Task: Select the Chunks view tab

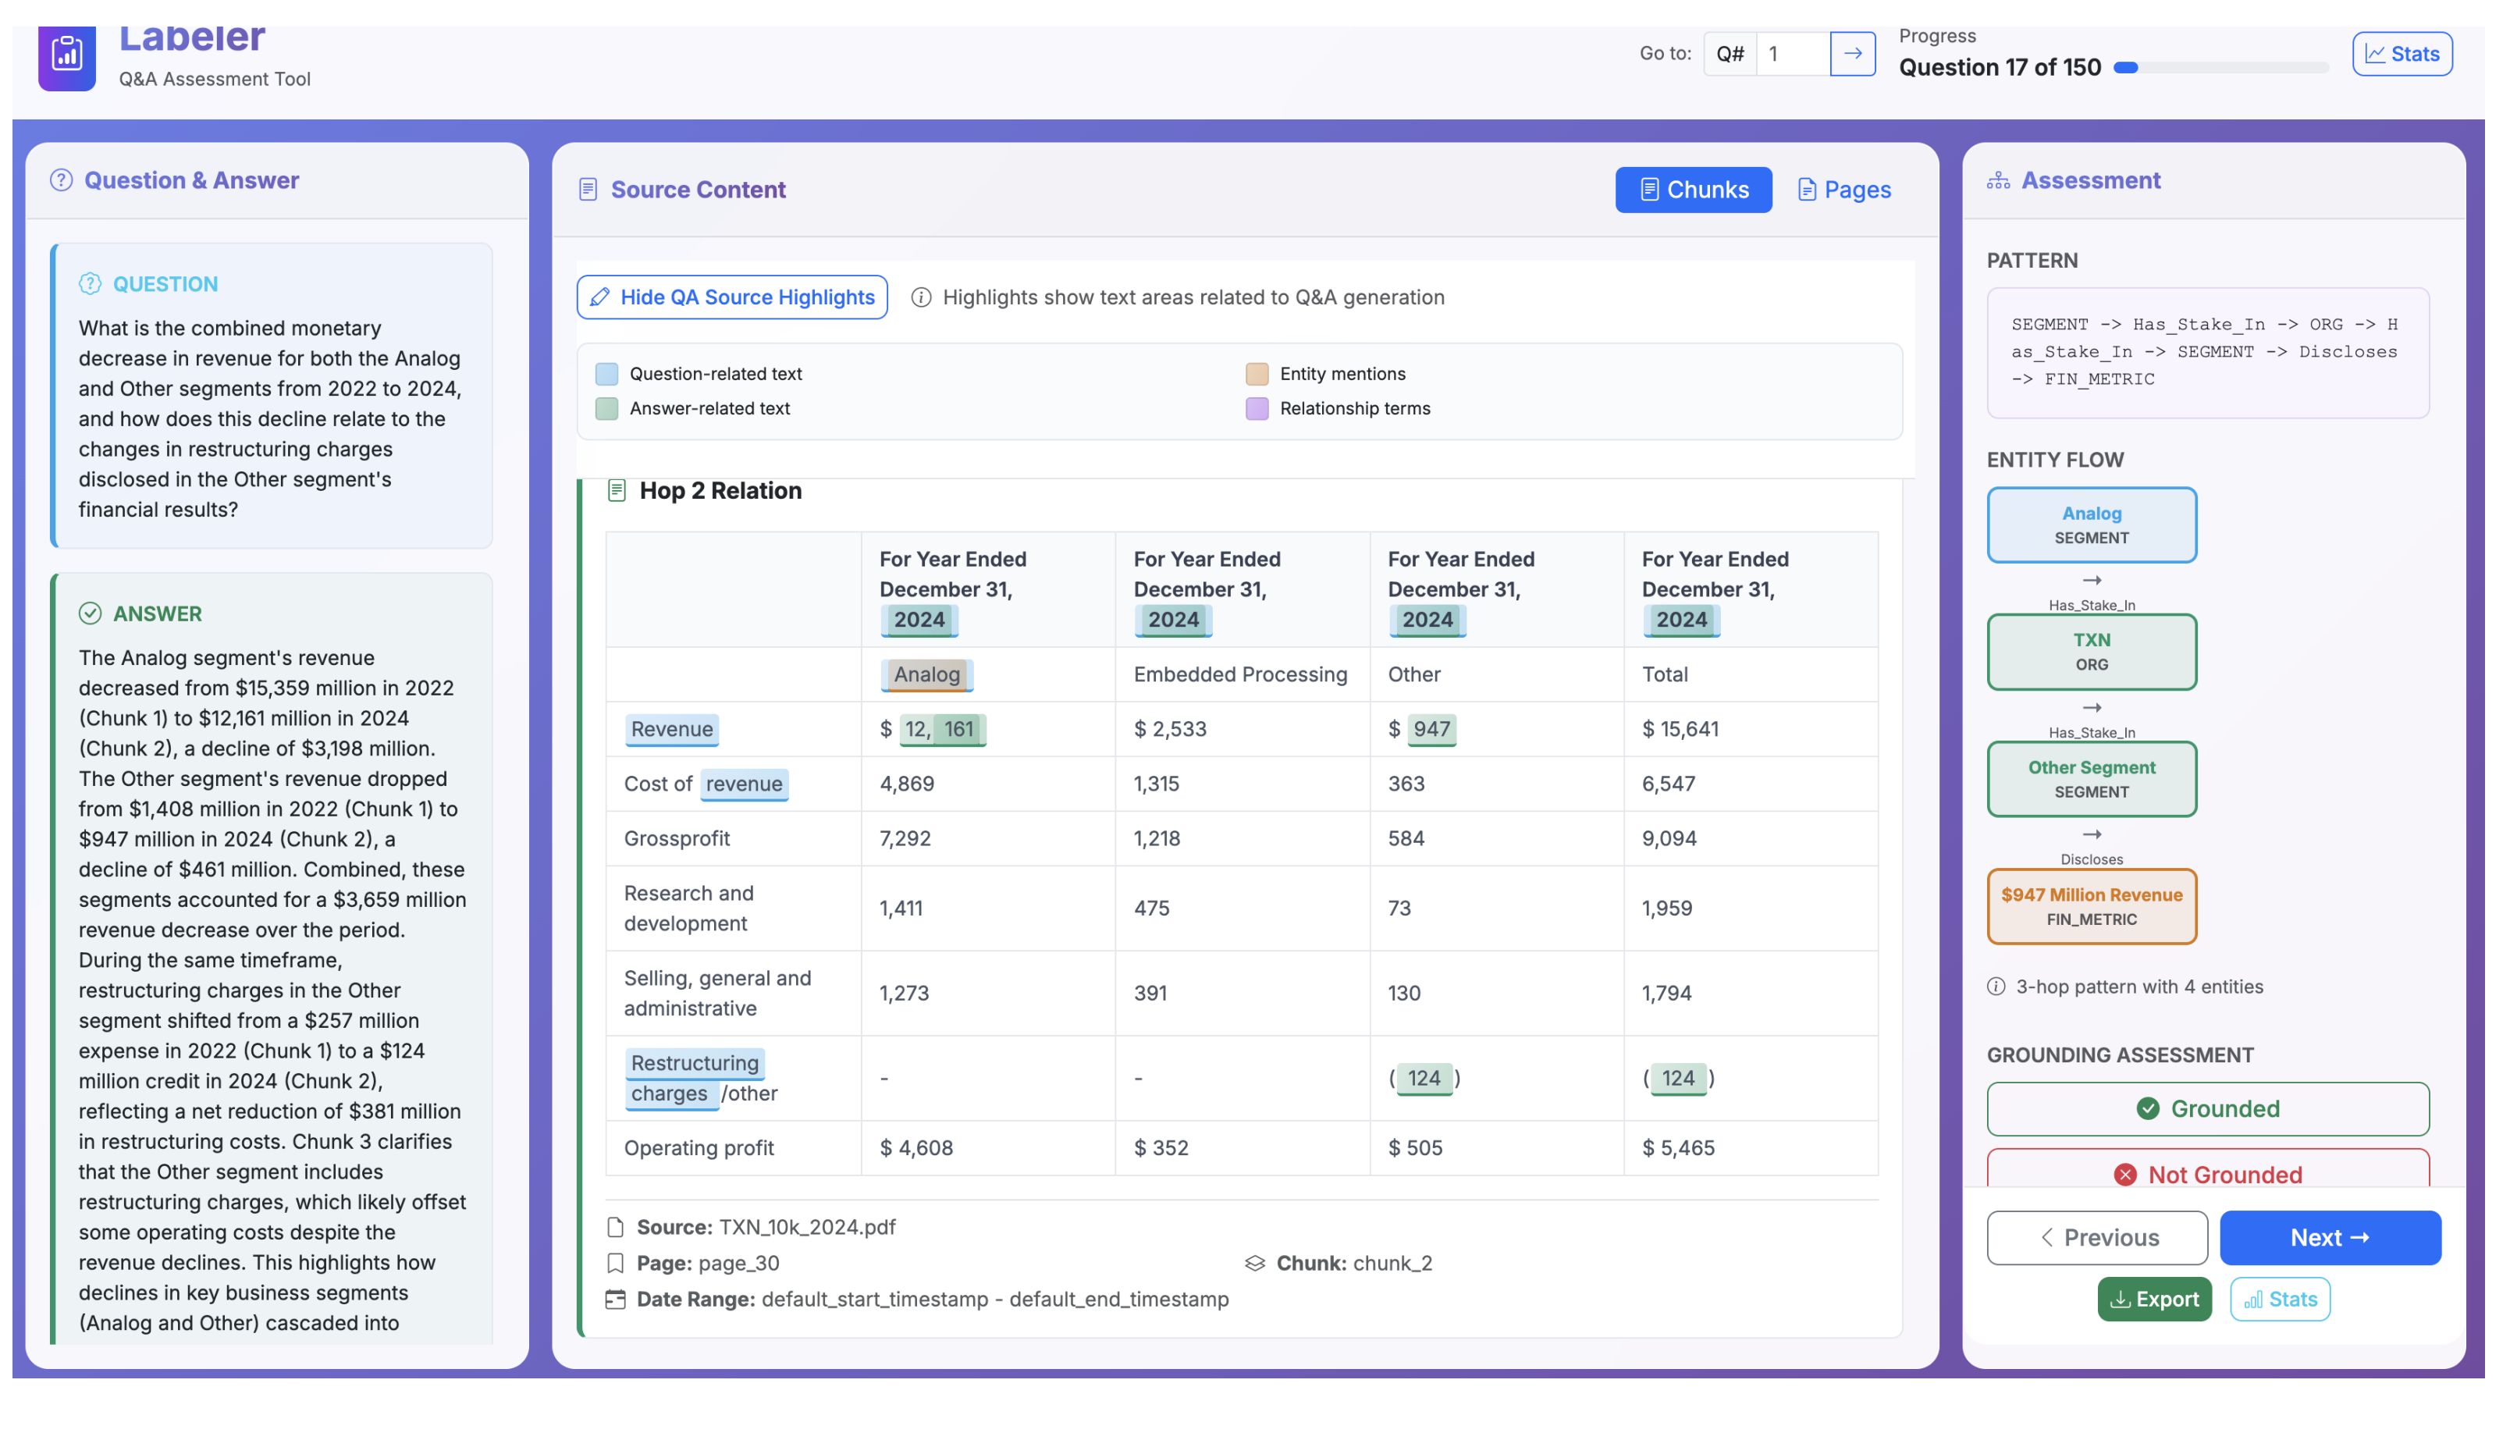Action: [x=1692, y=190]
